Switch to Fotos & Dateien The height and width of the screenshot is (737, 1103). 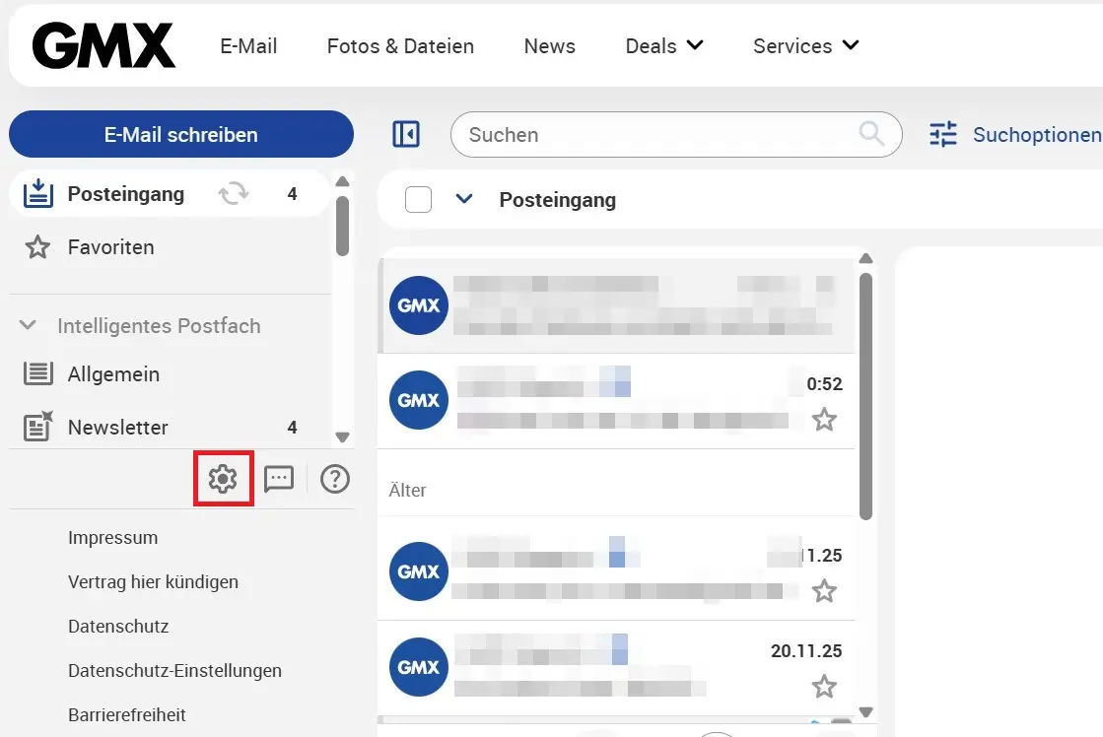[x=400, y=46]
